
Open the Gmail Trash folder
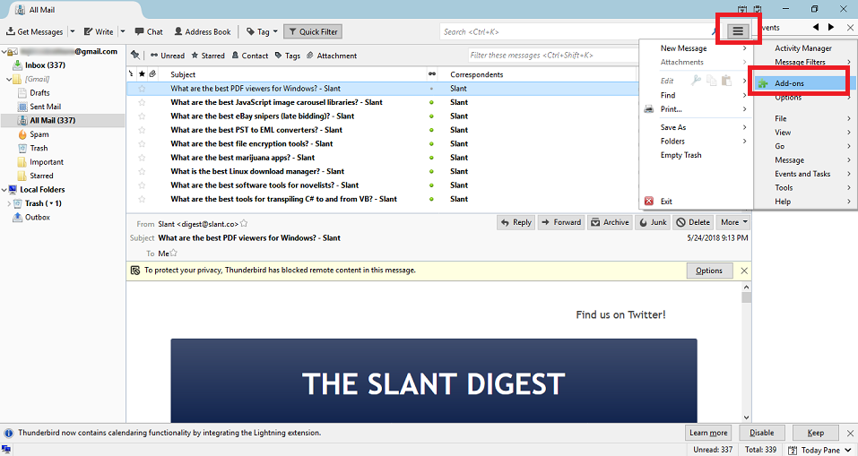(39, 148)
